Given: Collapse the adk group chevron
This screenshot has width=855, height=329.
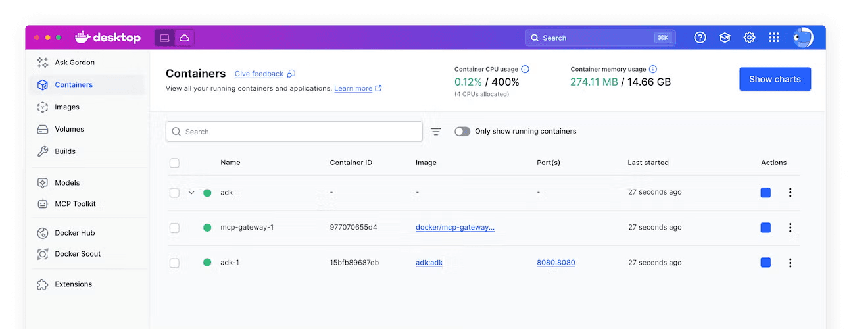Looking at the screenshot, I should [191, 193].
